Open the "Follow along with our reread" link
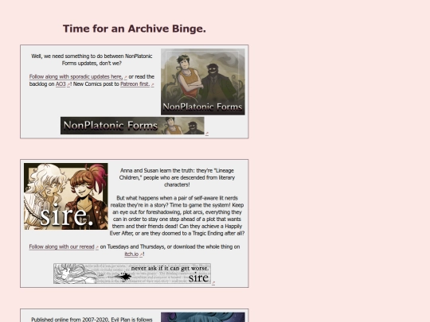This screenshot has width=430, height=322. tap(61, 246)
